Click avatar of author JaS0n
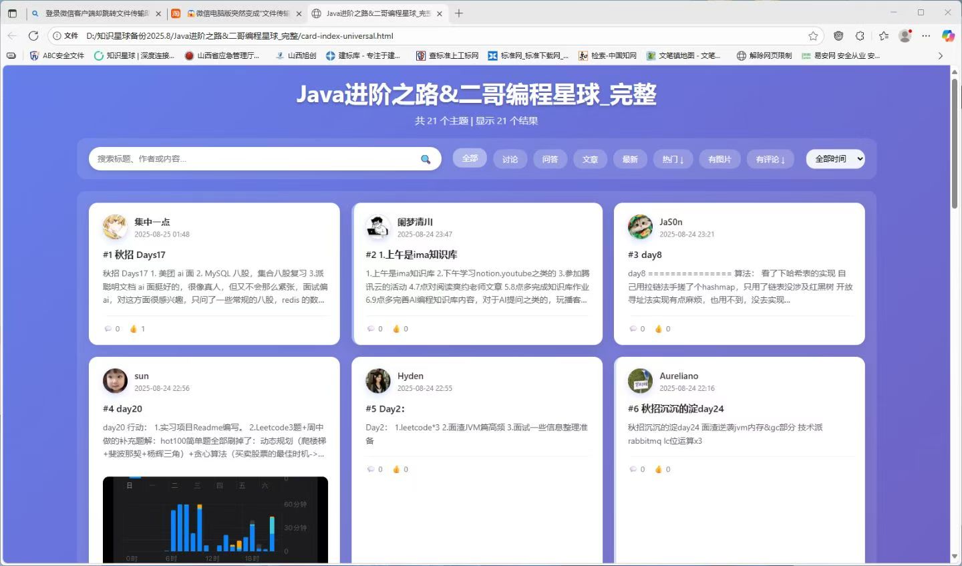This screenshot has height=566, width=962. tap(640, 227)
